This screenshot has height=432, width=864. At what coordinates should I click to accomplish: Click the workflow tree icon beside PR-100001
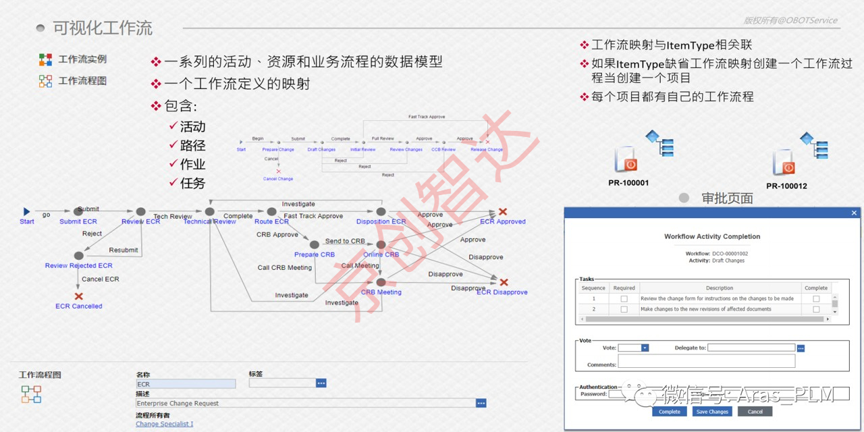click(659, 142)
